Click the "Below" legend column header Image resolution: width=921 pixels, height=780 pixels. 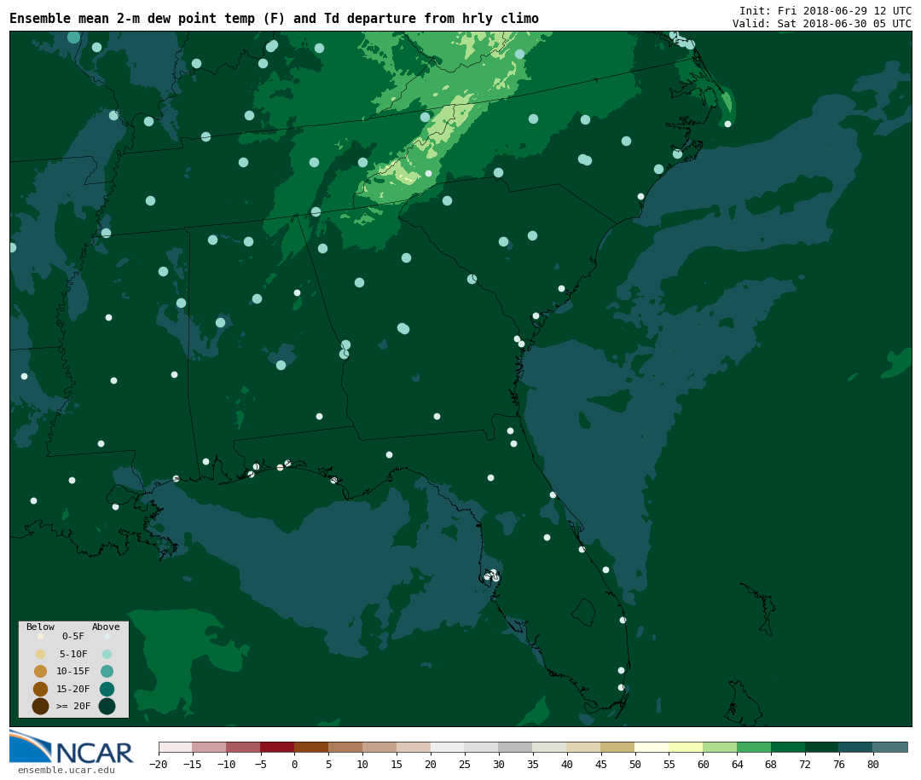40,627
